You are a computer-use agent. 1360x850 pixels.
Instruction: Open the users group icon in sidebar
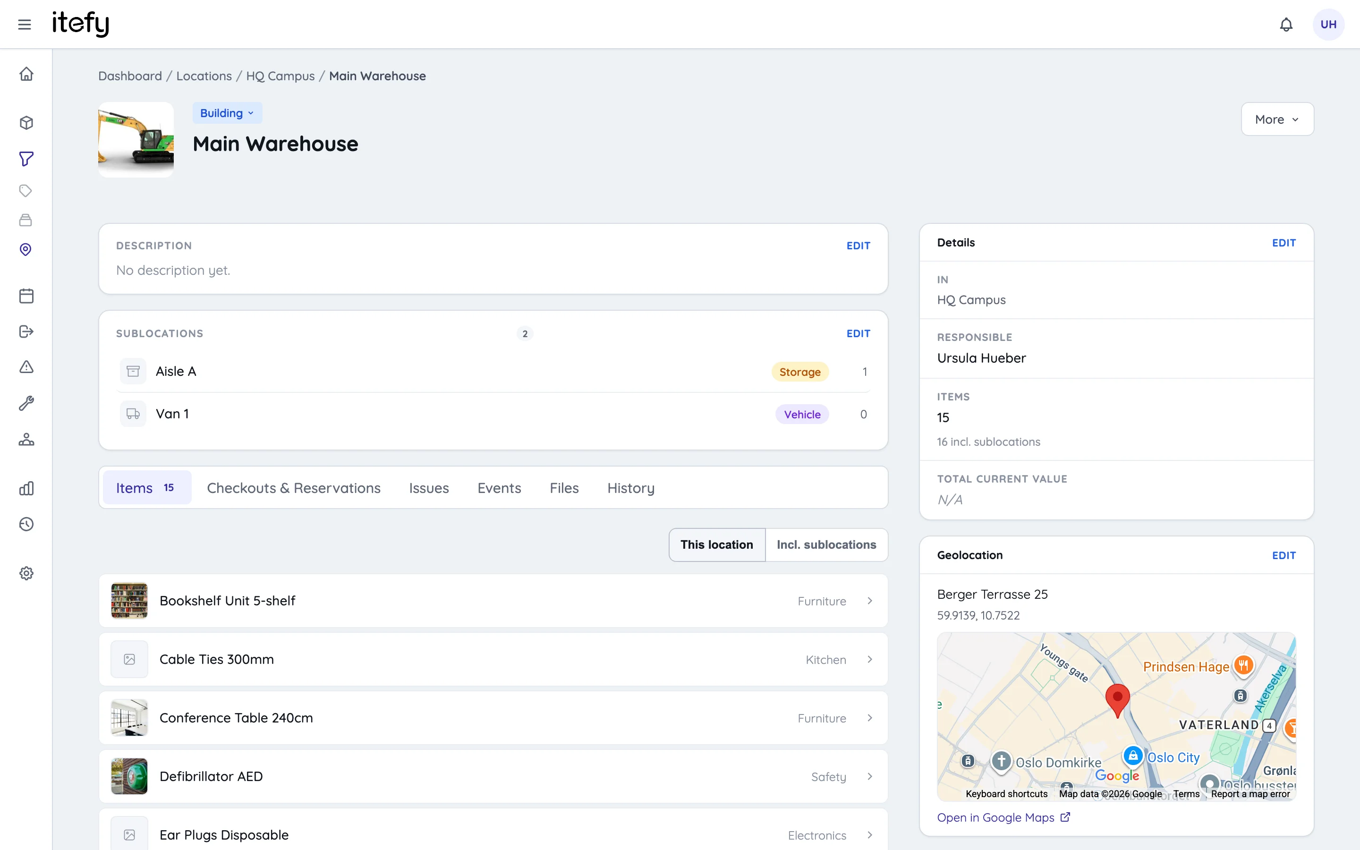click(x=26, y=439)
